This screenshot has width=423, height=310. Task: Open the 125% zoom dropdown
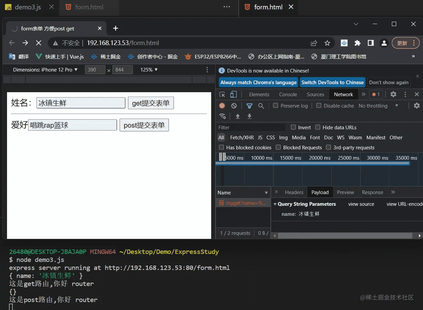click(x=149, y=69)
